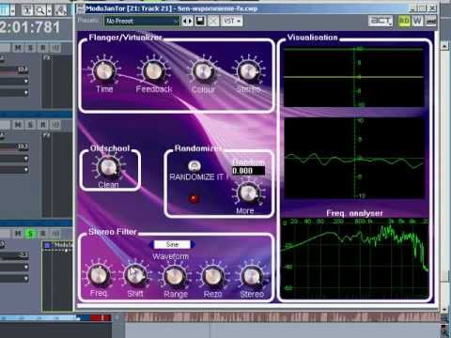Select next waveform with right arrow

point(193,244)
